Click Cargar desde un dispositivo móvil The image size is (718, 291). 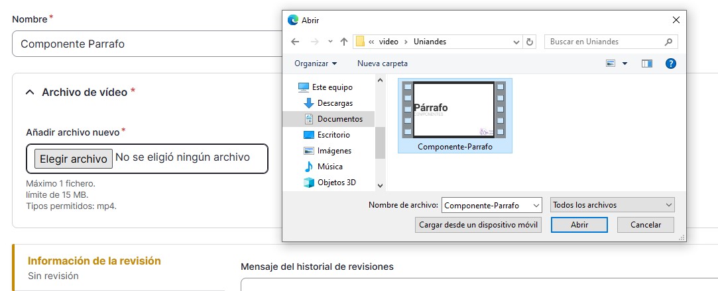(x=479, y=225)
